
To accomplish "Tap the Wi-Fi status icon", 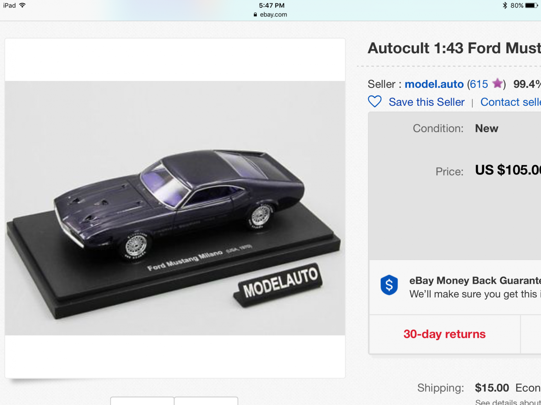I will 23,5.
